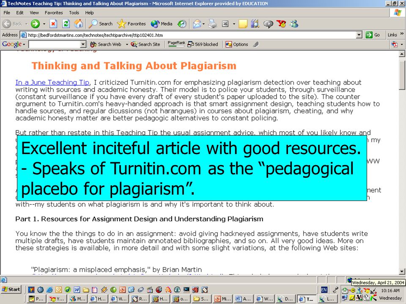Click the folder icon in Quick Launch
This screenshot has height=304, width=406.
pos(86,290)
